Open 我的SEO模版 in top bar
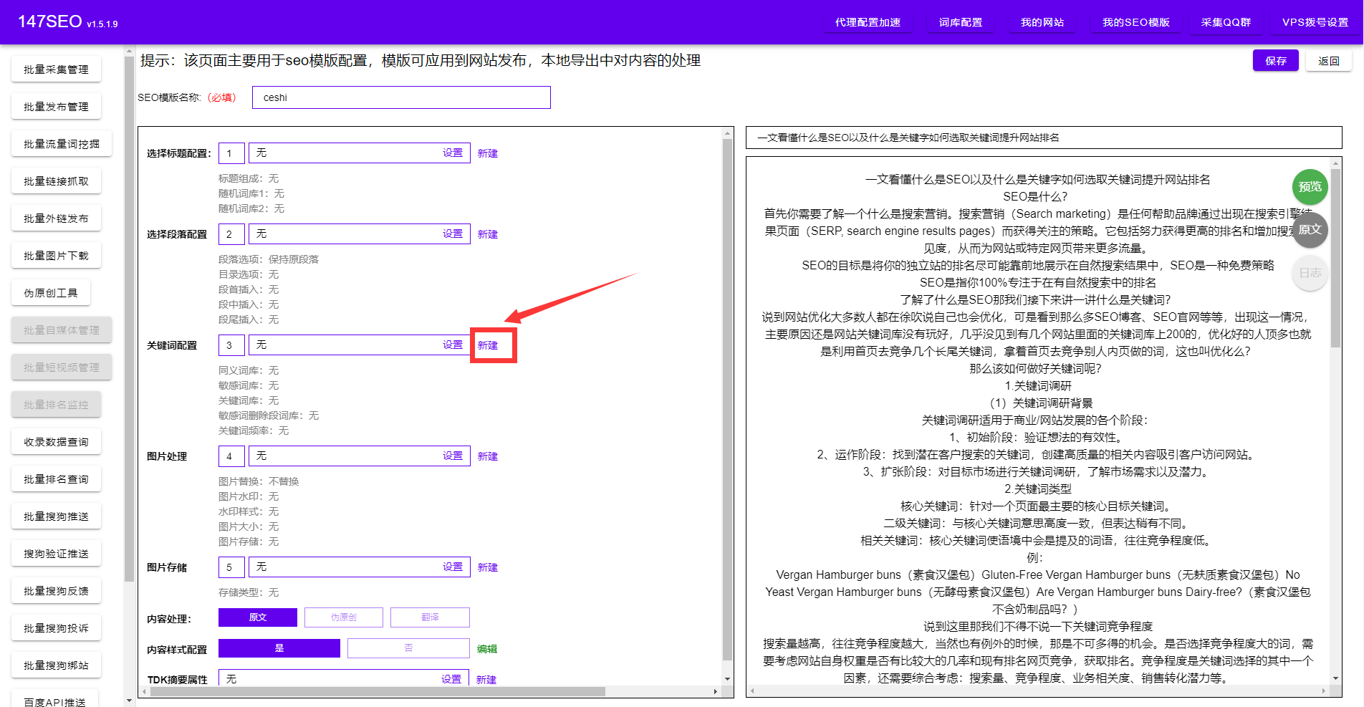This screenshot has width=1364, height=707. (x=1135, y=22)
